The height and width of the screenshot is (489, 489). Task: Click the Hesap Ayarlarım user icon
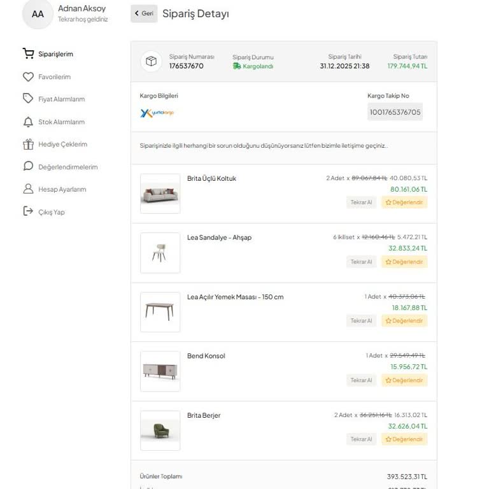(29, 189)
